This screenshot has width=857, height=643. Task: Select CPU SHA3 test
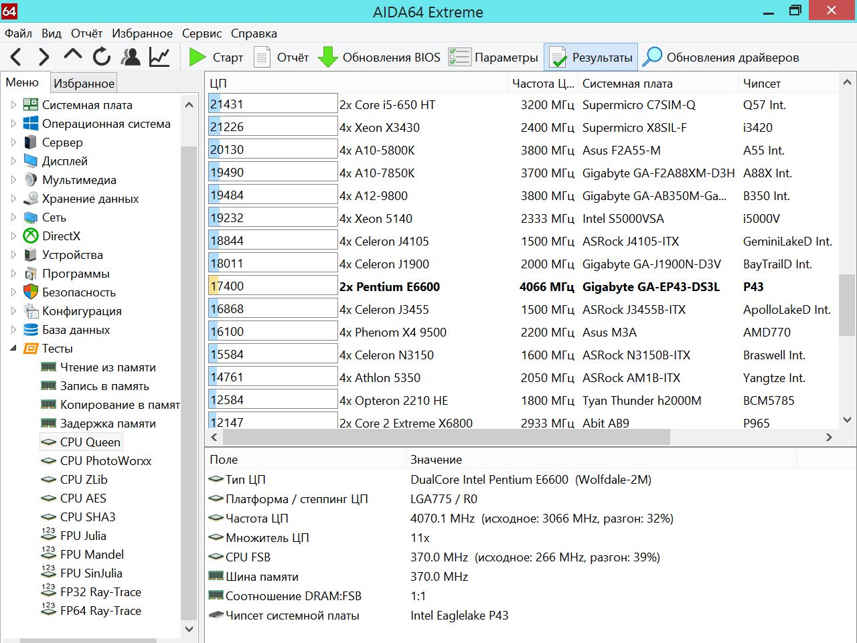(x=88, y=517)
